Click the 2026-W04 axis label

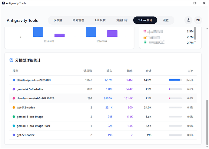pyautogui.click(x=102, y=41)
